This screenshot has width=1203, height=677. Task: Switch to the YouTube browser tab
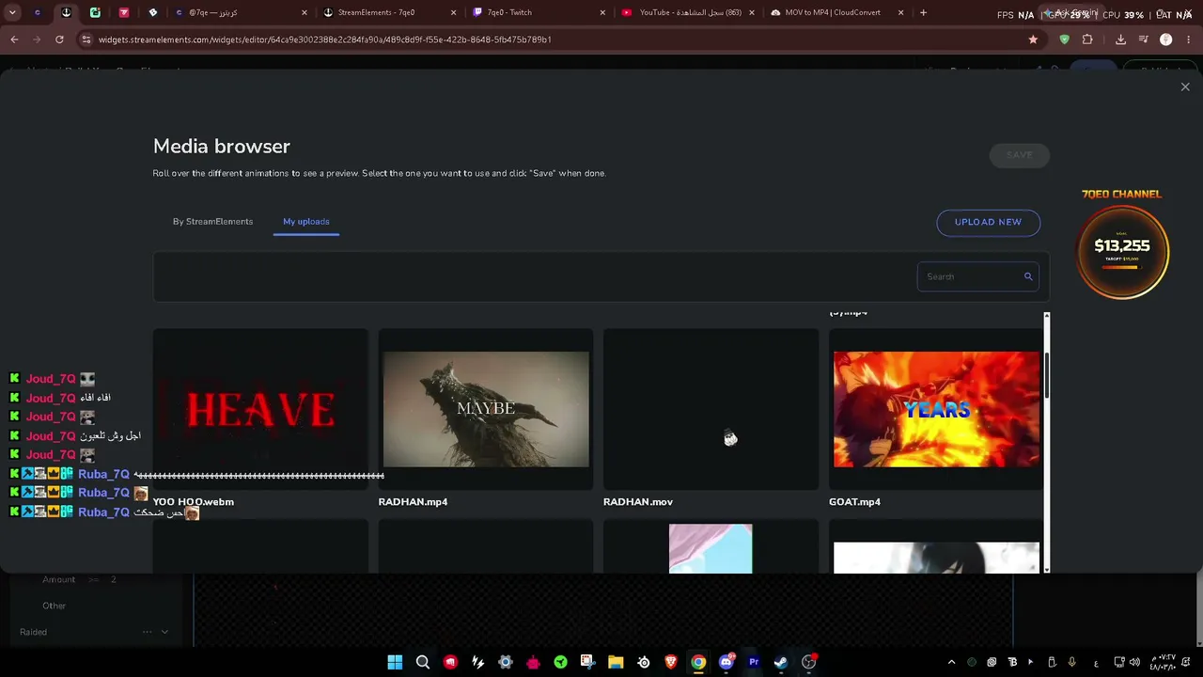[x=688, y=12]
